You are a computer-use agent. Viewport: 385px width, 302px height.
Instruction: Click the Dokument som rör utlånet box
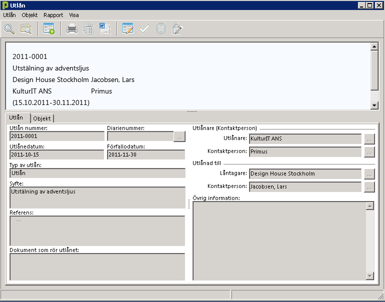point(97,267)
